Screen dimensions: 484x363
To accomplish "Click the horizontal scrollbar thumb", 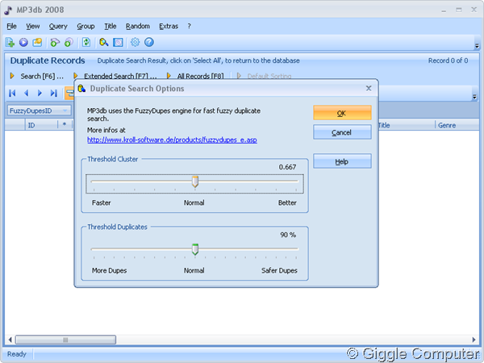I will click(x=66, y=340).
